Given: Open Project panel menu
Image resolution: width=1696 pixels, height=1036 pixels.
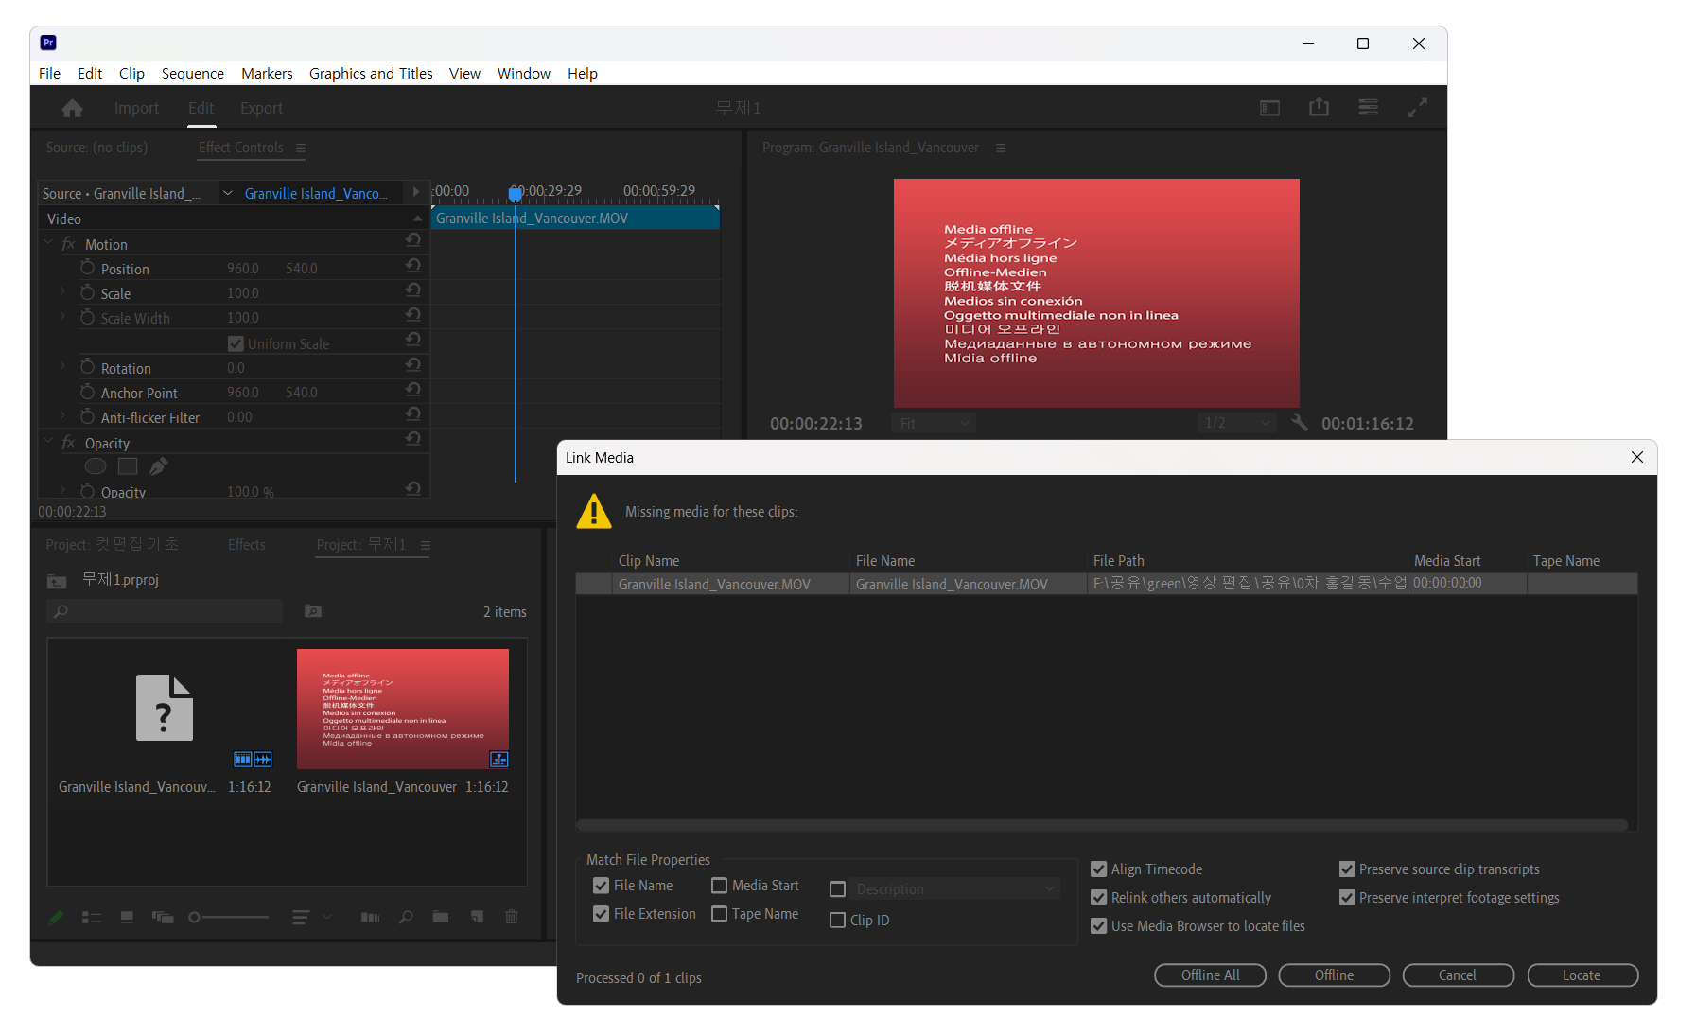Looking at the screenshot, I should [x=426, y=545].
